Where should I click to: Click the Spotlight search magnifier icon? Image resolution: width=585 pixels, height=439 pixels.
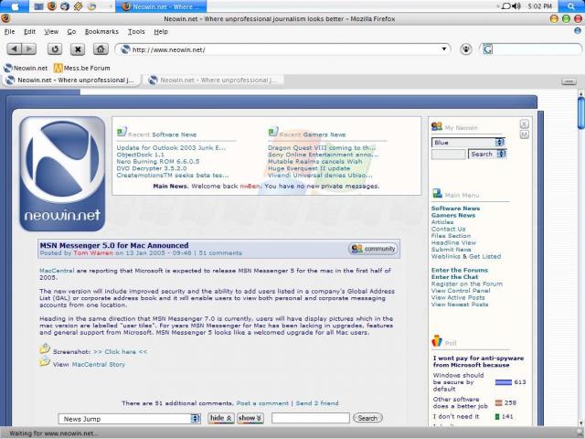tap(571, 6)
